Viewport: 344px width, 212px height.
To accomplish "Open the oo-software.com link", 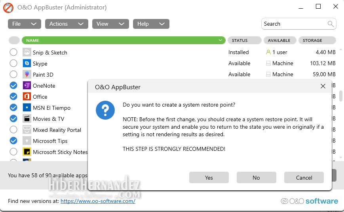I will coord(98,201).
